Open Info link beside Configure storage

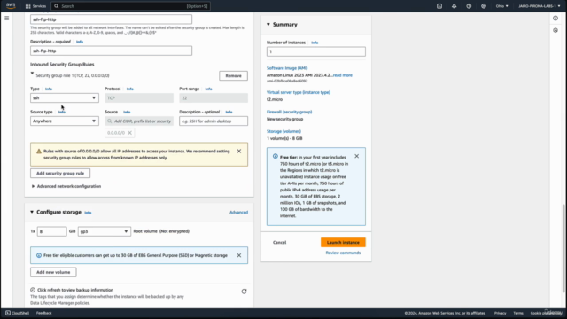click(88, 213)
